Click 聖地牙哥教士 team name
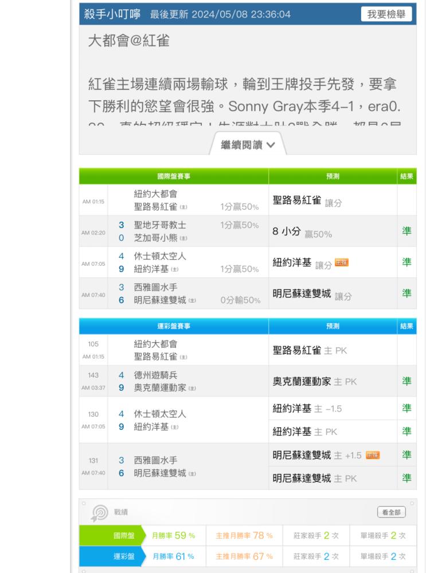430x573 pixels. point(160,225)
